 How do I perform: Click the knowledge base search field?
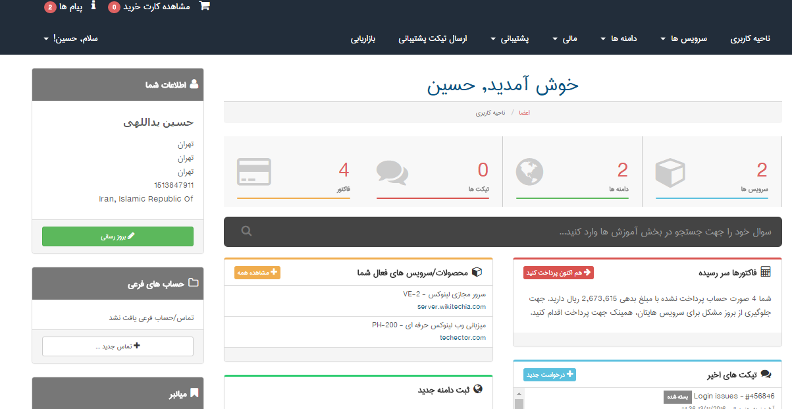tap(503, 232)
